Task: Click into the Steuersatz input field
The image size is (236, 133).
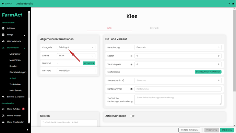Action: (x=178, y=80)
